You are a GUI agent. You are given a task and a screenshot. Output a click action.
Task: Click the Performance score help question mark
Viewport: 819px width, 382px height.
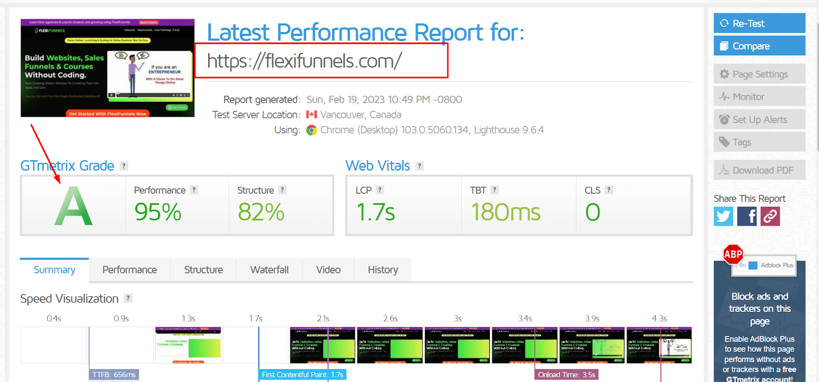click(x=194, y=190)
